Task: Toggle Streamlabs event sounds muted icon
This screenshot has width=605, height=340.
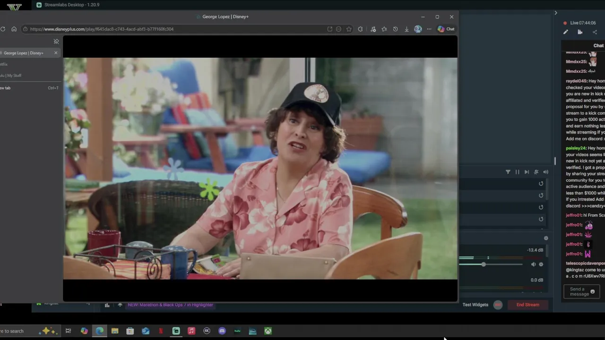Action: [536, 172]
